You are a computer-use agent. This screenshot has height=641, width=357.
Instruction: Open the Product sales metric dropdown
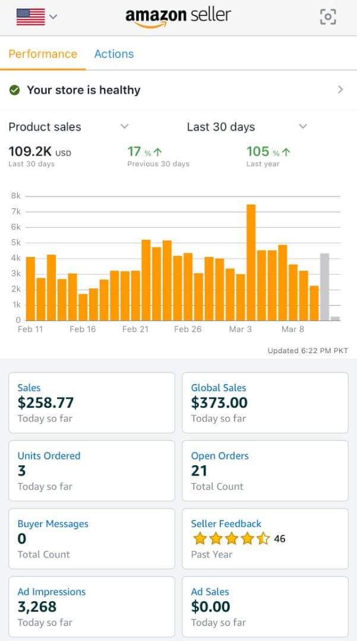124,126
